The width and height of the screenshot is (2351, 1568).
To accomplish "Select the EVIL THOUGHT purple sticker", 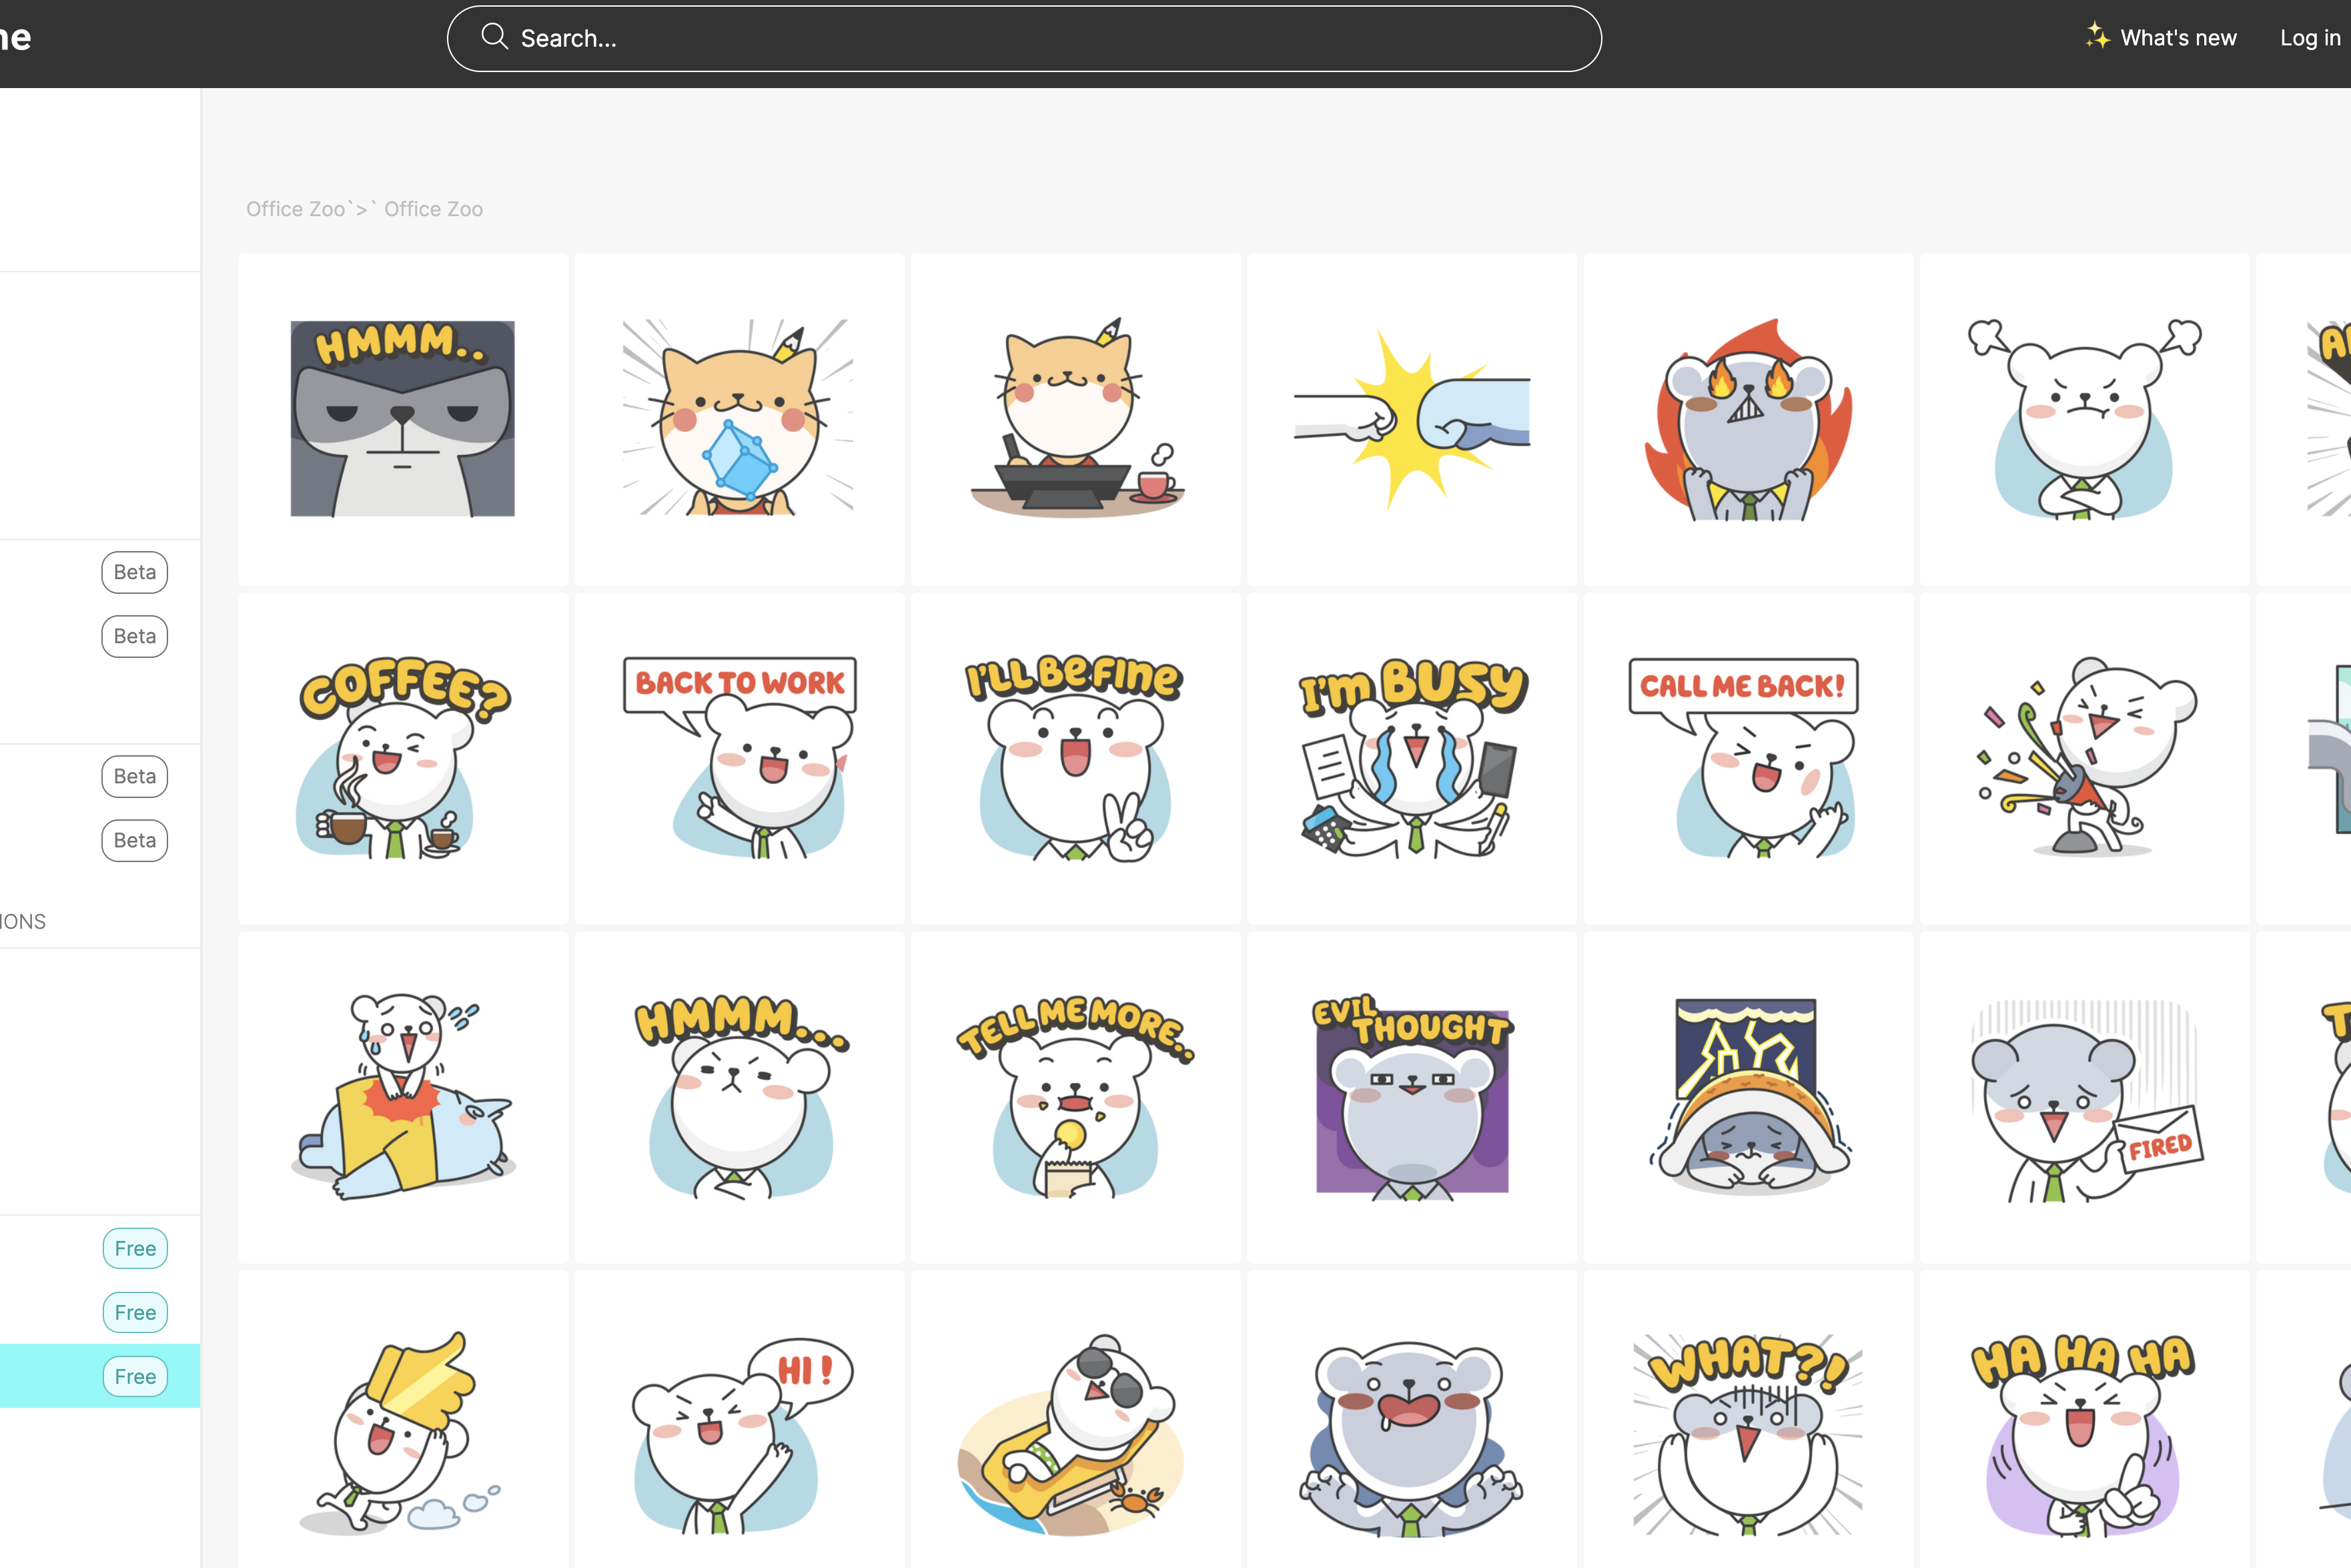I will (1412, 1097).
